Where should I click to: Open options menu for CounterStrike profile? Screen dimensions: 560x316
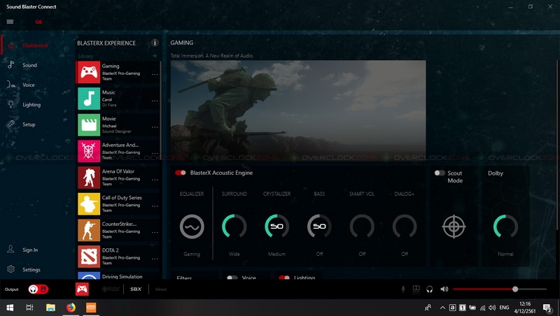[x=155, y=233]
